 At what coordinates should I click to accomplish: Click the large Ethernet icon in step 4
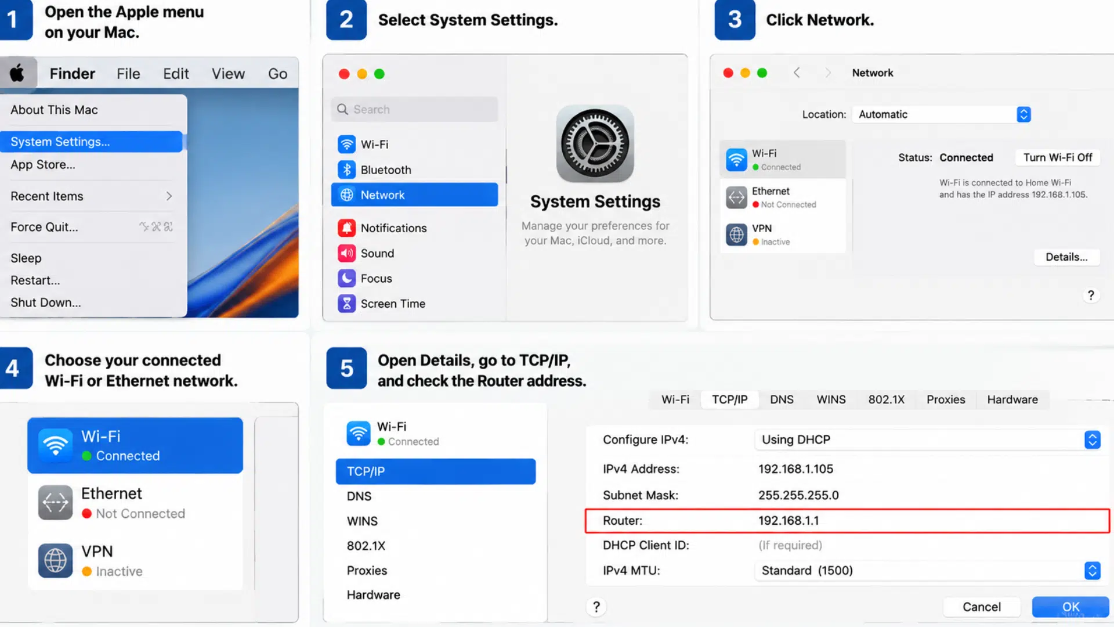[55, 503]
